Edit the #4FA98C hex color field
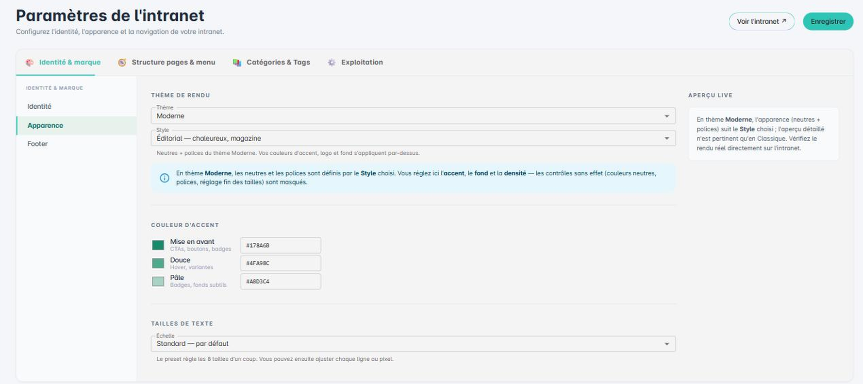 coord(281,263)
